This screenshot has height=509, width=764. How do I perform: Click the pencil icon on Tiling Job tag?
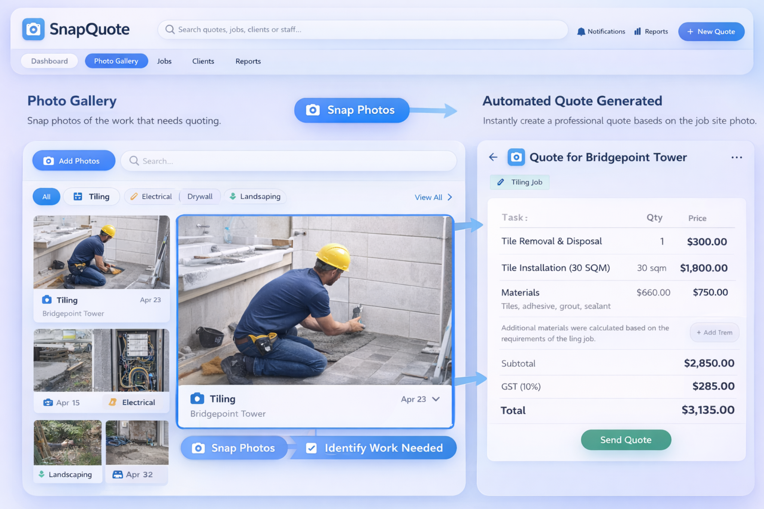(501, 182)
